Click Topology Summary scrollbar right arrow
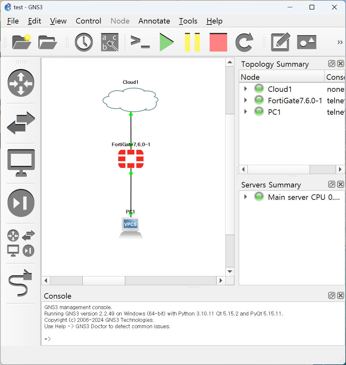Screen dimensions: 346x365 [x=340, y=169]
